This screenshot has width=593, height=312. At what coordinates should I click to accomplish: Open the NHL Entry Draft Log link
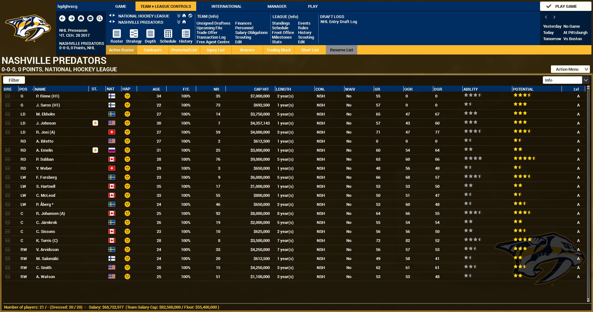click(x=339, y=22)
